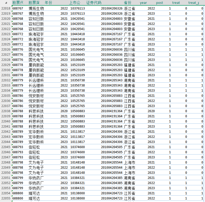Click 浙江省 in row 22043
The width and height of the screenshot is (205, 202).
(129, 137)
